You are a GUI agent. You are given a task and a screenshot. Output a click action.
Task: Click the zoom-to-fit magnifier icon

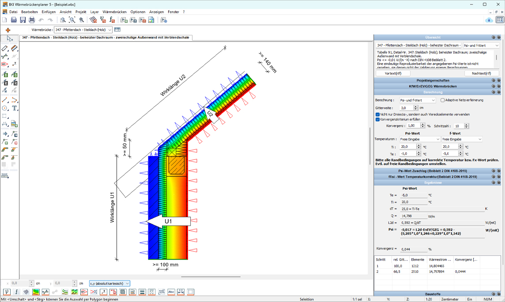coord(72,20)
